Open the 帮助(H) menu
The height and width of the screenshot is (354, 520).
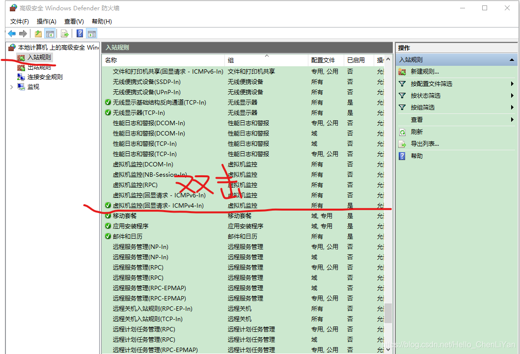point(102,22)
